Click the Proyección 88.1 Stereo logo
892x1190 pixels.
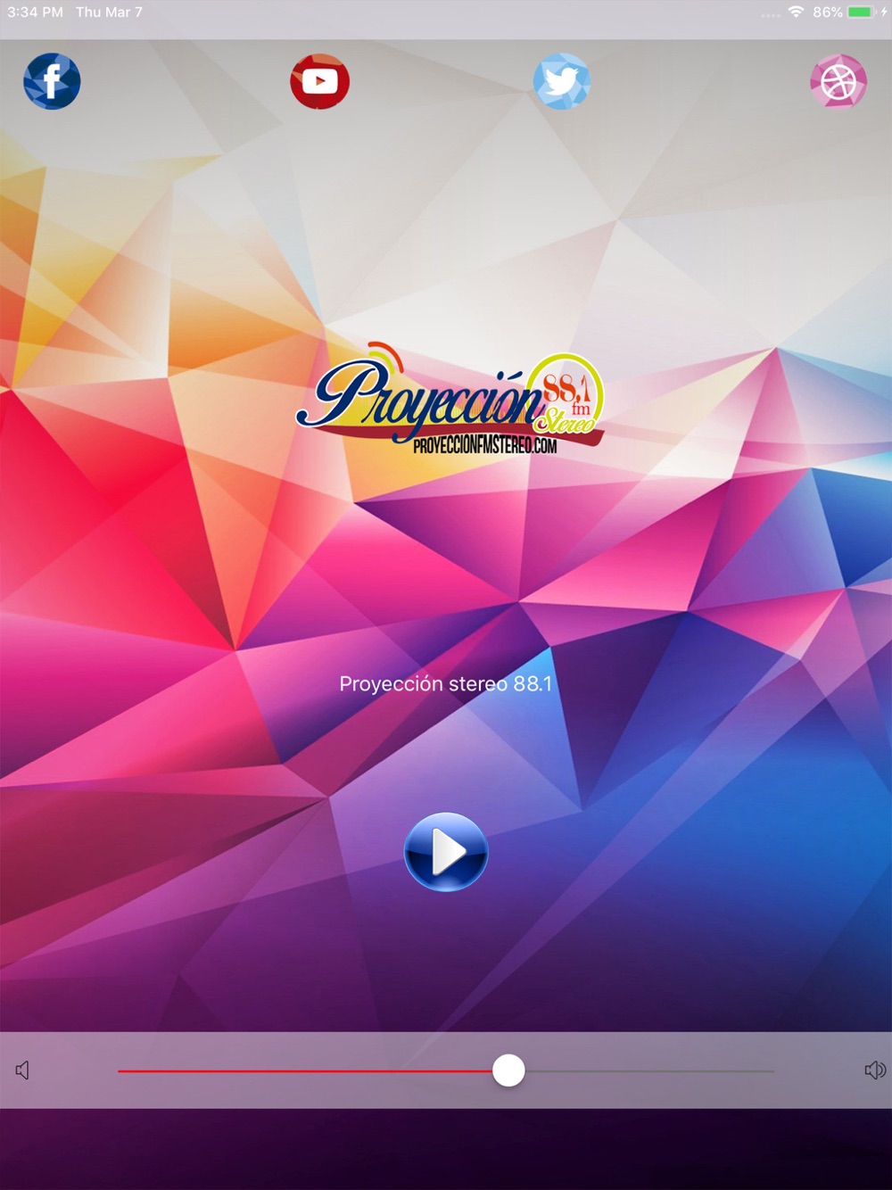pos(450,398)
